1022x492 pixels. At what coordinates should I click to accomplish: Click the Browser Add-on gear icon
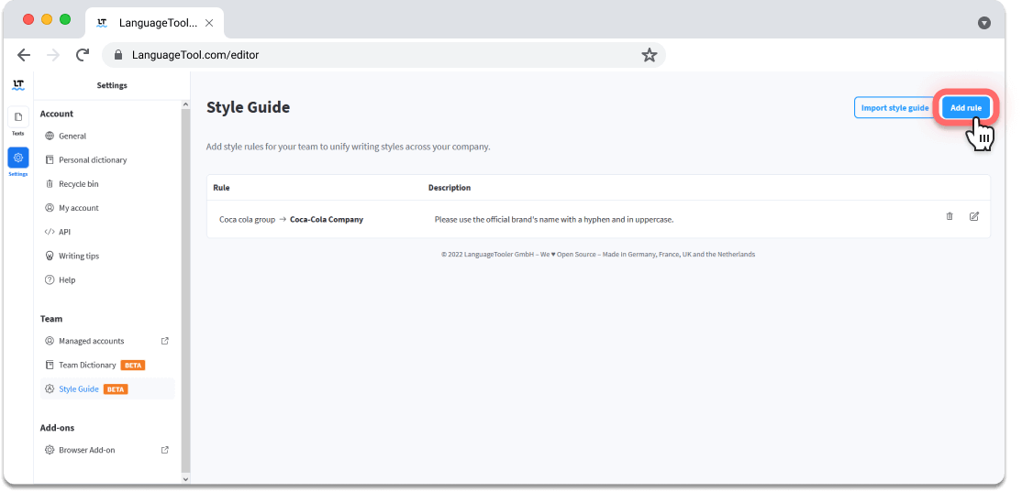[x=50, y=451]
